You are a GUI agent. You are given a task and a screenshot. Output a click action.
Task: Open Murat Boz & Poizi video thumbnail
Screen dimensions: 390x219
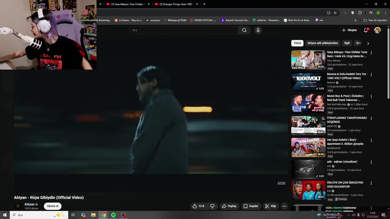pos(308,104)
